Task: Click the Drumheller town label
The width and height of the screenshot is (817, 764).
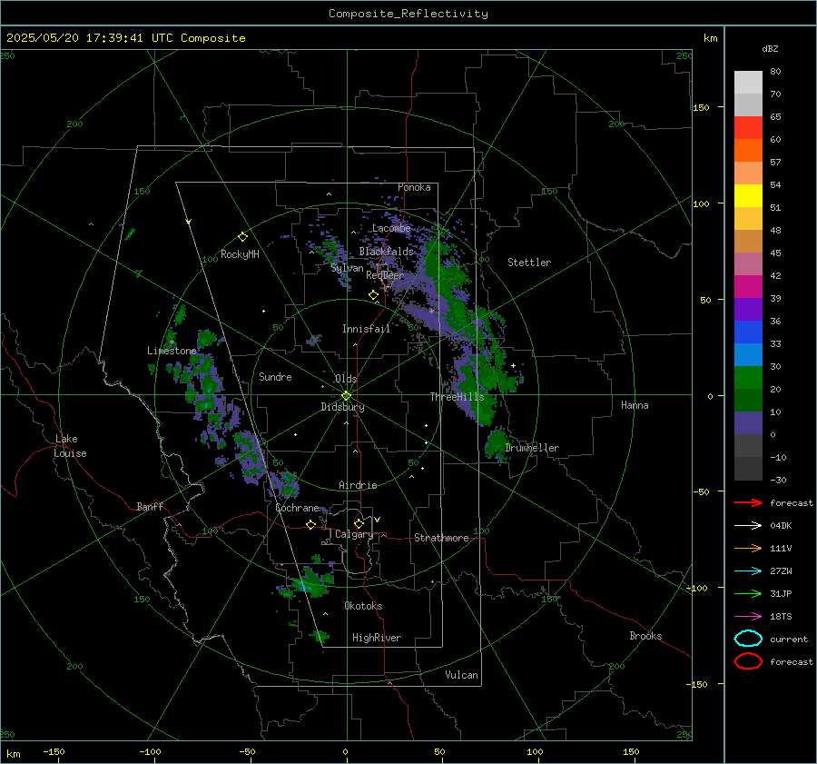Action: coord(532,448)
